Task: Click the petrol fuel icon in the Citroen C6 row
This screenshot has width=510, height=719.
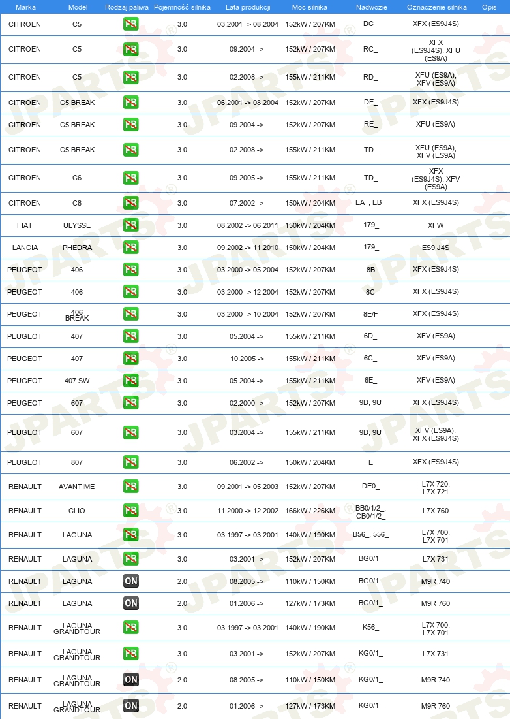Action: 131,178
